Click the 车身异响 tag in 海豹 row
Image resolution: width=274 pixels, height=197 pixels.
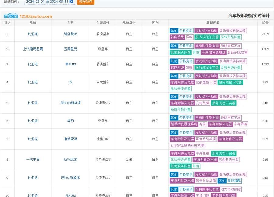click(x=241, y=124)
